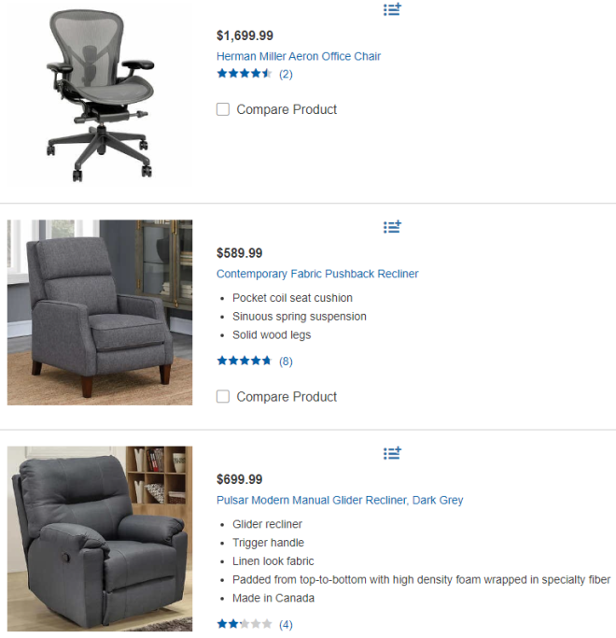Click the Herman Miller chair product image

pyautogui.click(x=100, y=95)
